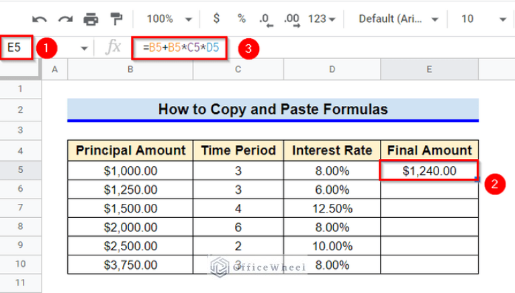
Task: Select column B header
Action: pos(130,70)
